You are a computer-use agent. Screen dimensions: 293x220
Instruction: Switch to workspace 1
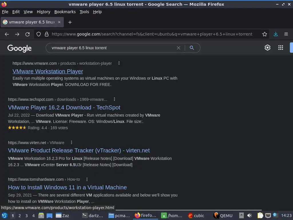click(13, 216)
